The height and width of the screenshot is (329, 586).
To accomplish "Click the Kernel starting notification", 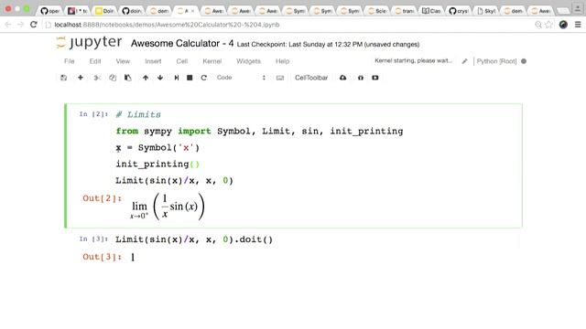I will pos(413,60).
